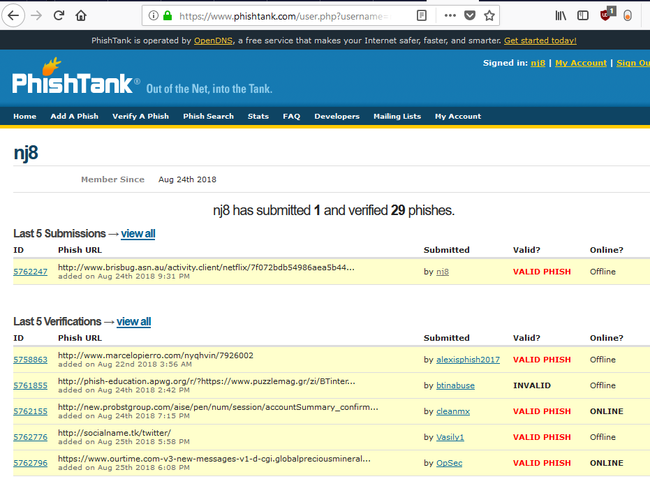The width and height of the screenshot is (650, 486).
Task: Open Reader View for this page
Action: click(x=421, y=15)
